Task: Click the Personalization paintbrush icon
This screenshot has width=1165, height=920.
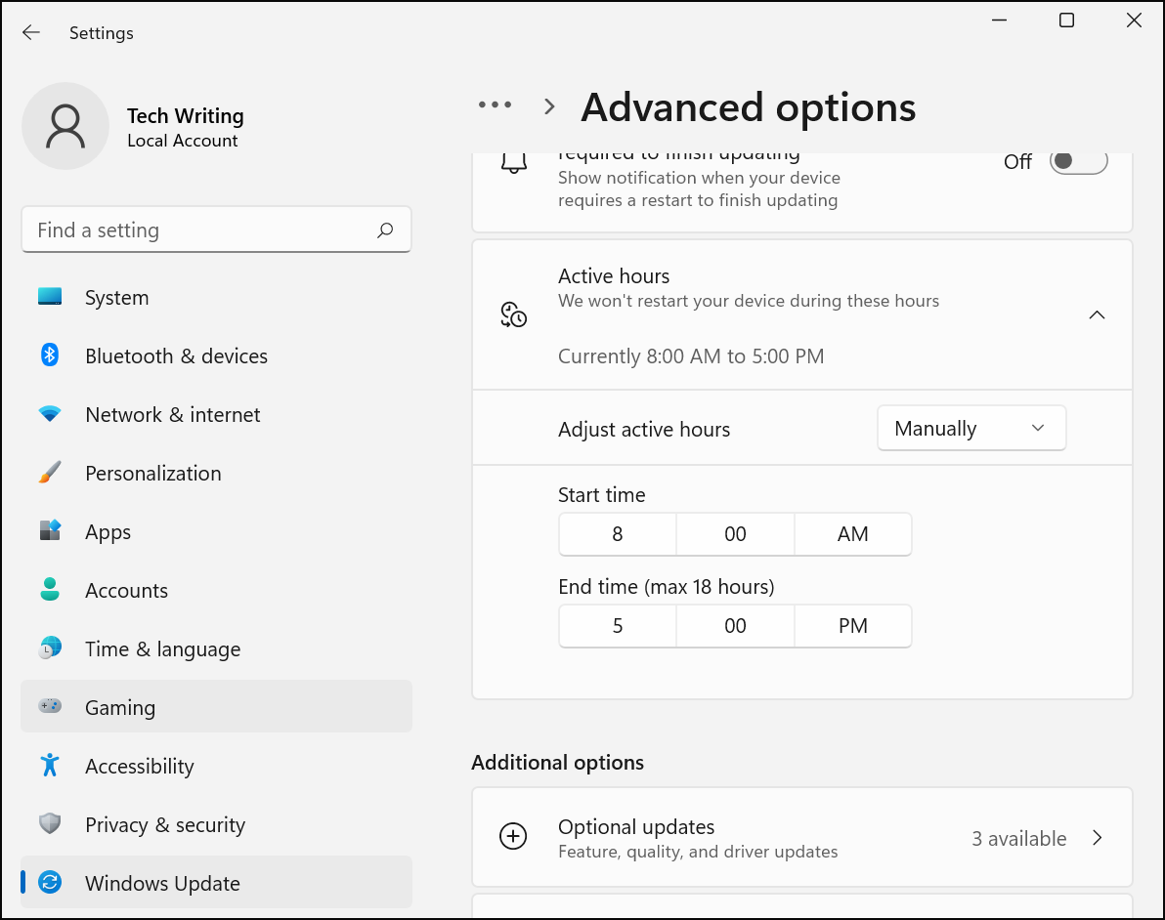Action: pyautogui.click(x=50, y=473)
